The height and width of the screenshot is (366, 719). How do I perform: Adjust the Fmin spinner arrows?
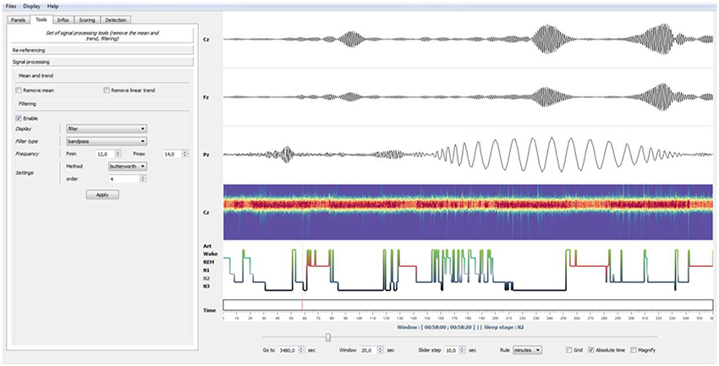pyautogui.click(x=118, y=155)
